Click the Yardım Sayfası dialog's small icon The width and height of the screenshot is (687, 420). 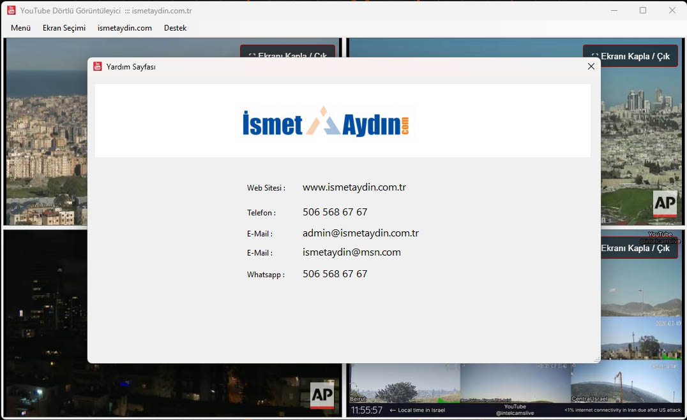[x=98, y=66]
